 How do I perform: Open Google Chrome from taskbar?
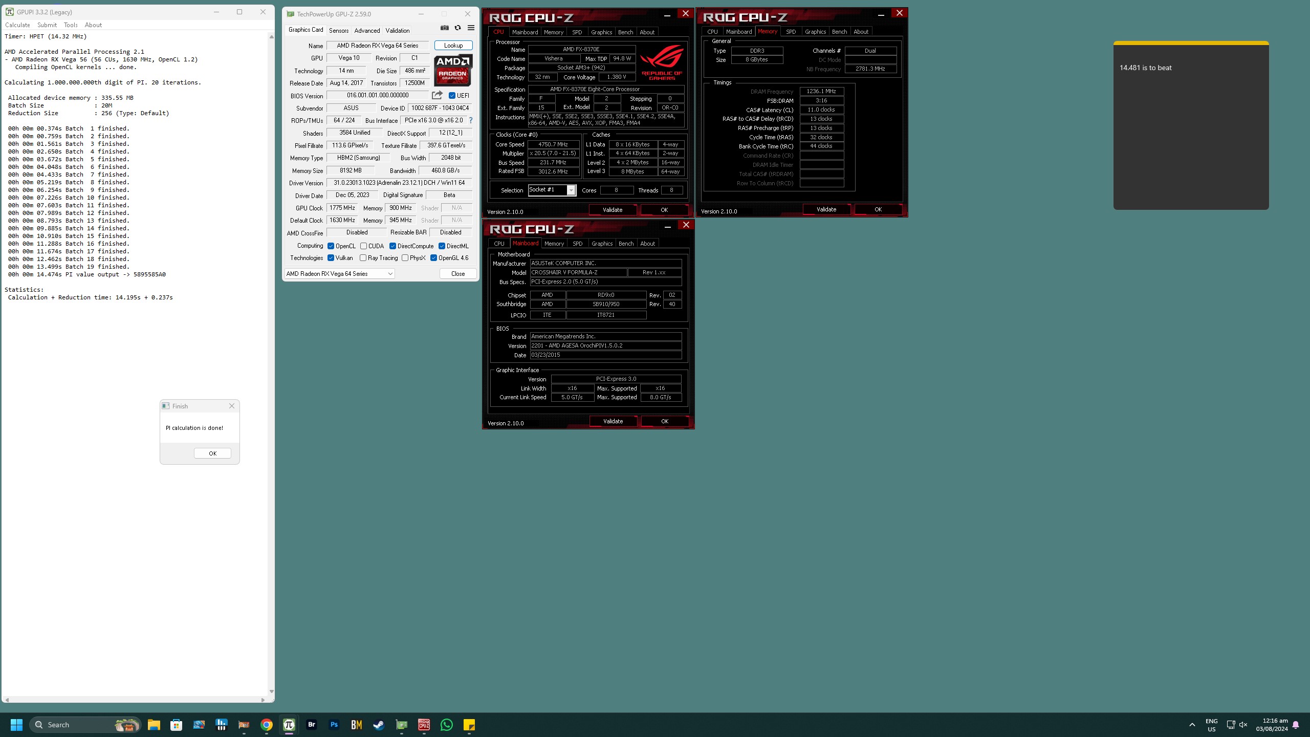(267, 725)
